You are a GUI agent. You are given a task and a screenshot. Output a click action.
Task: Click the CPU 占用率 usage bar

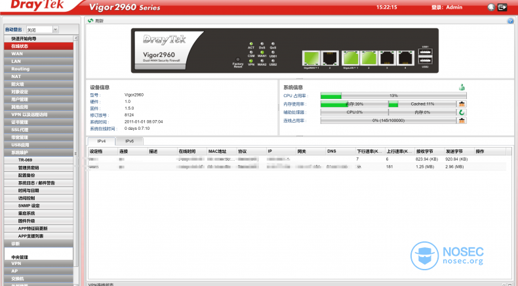pyautogui.click(x=388, y=96)
